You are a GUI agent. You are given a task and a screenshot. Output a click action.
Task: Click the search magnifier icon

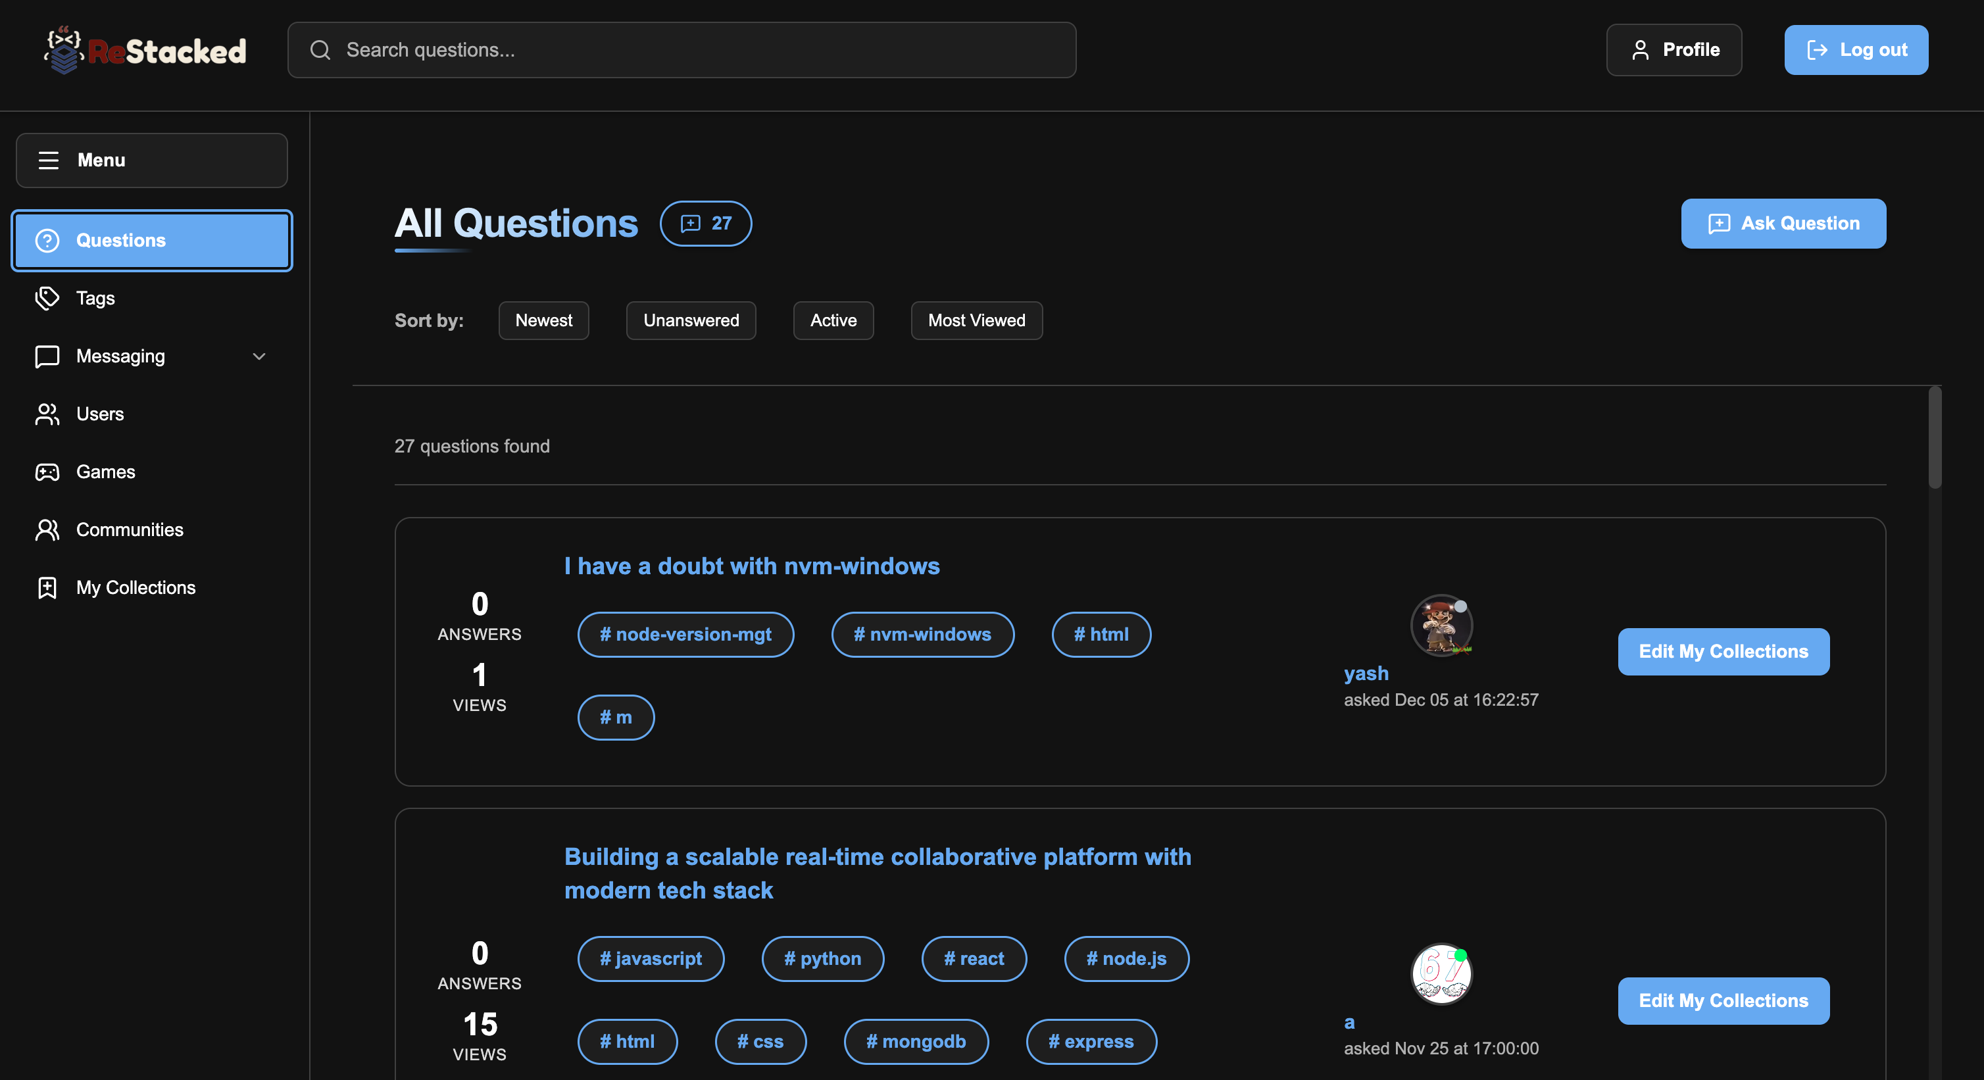tap(320, 50)
